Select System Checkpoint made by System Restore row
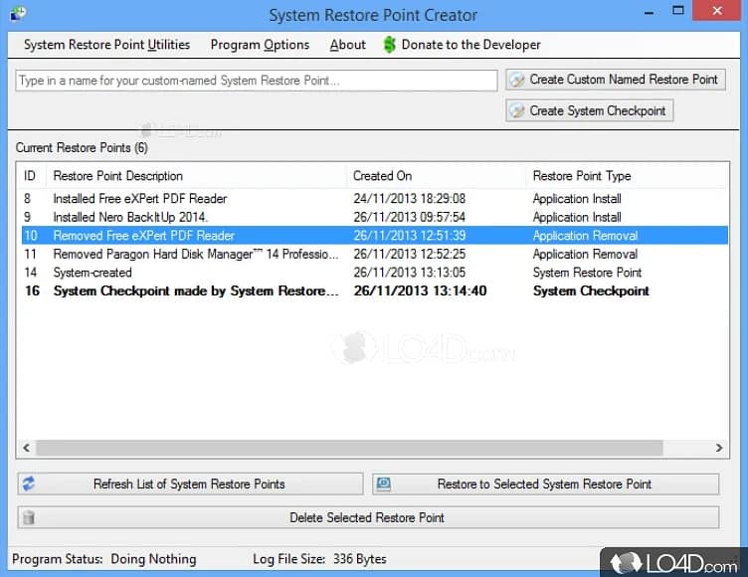 (374, 291)
